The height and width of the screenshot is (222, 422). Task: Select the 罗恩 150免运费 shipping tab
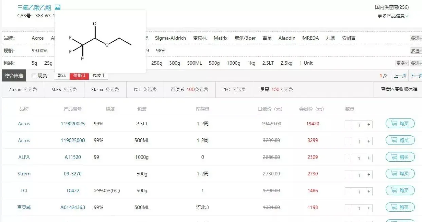pos(277,90)
